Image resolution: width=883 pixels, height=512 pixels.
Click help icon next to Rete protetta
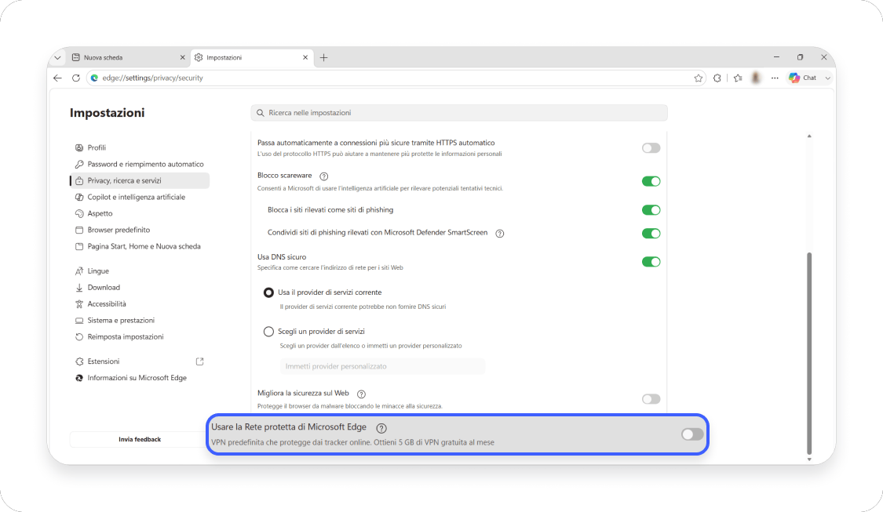[x=381, y=428]
